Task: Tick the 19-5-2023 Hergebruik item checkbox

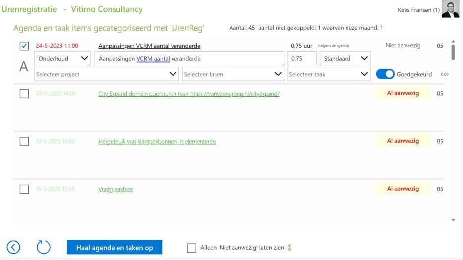Action: (24, 141)
